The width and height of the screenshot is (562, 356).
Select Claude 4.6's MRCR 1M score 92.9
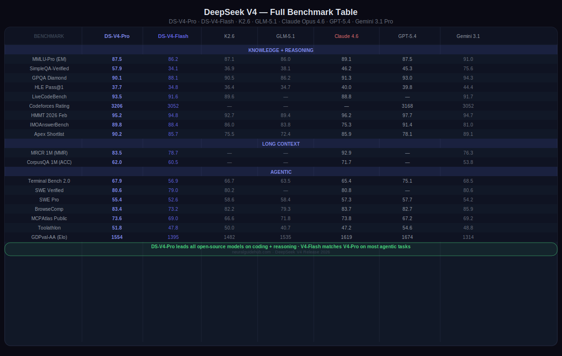coord(346,153)
